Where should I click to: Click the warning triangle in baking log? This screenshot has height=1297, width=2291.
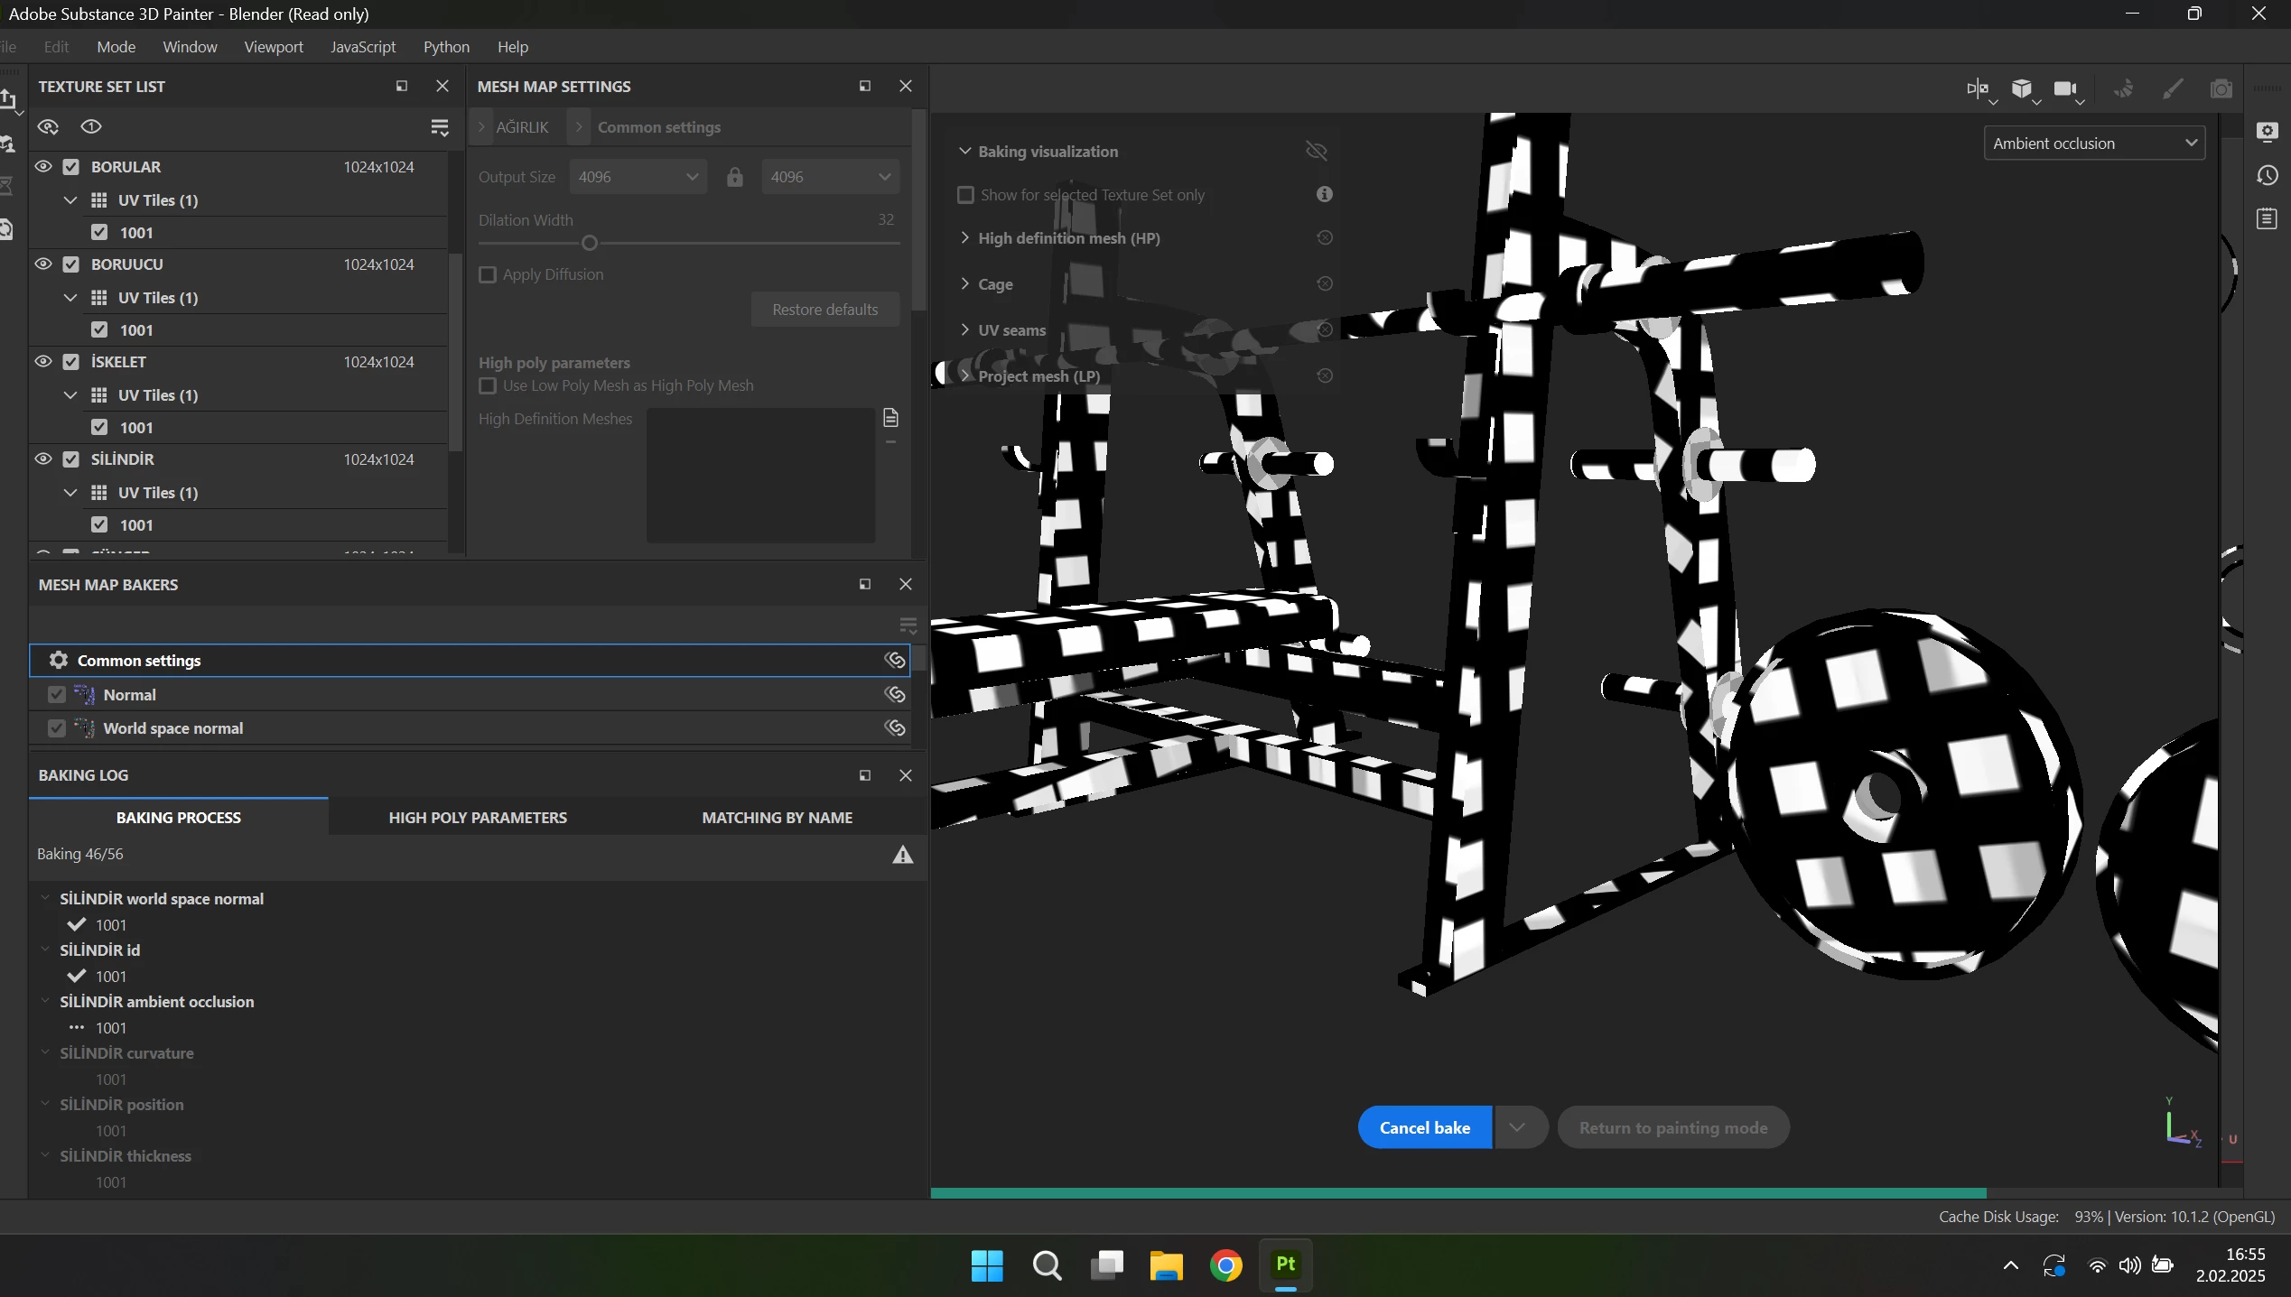[902, 855]
